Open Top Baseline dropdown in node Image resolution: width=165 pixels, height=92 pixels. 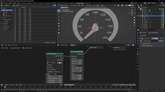click(55, 70)
